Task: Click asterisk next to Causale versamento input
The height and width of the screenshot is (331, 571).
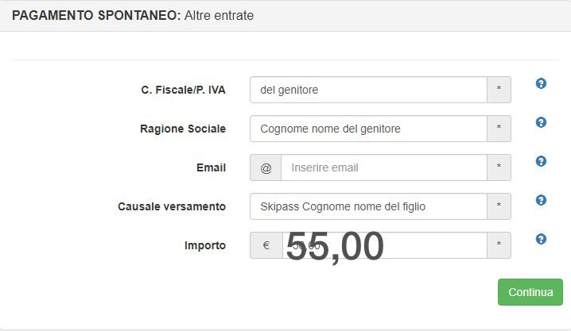Action: [499, 206]
